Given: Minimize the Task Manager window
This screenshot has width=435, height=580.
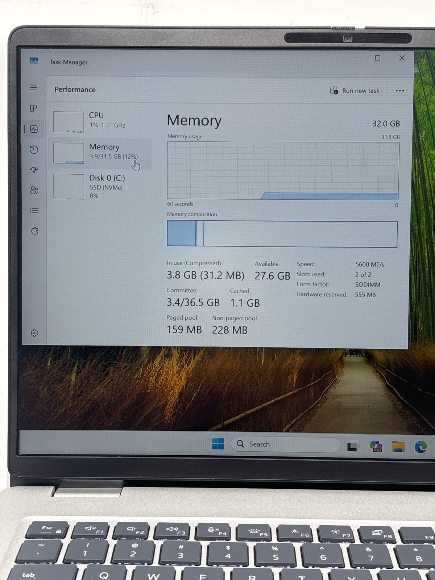Looking at the screenshot, I should (x=354, y=58).
